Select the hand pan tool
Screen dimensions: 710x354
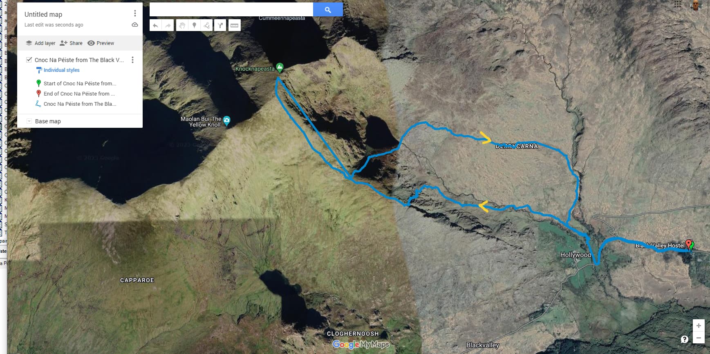click(x=182, y=25)
